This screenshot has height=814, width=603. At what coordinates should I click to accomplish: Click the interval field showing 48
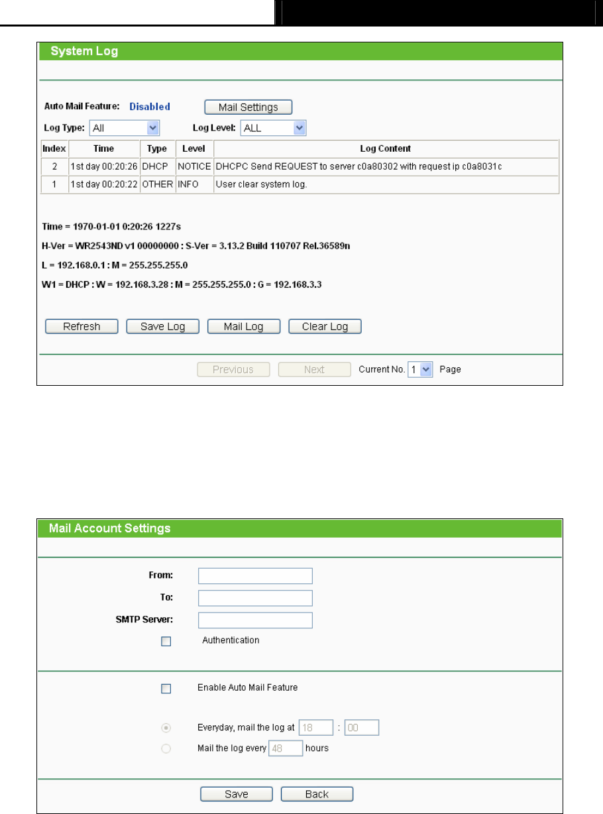pyautogui.click(x=286, y=748)
